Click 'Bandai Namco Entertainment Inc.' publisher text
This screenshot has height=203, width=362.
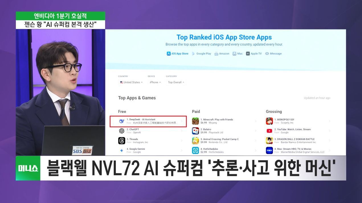(298, 142)
